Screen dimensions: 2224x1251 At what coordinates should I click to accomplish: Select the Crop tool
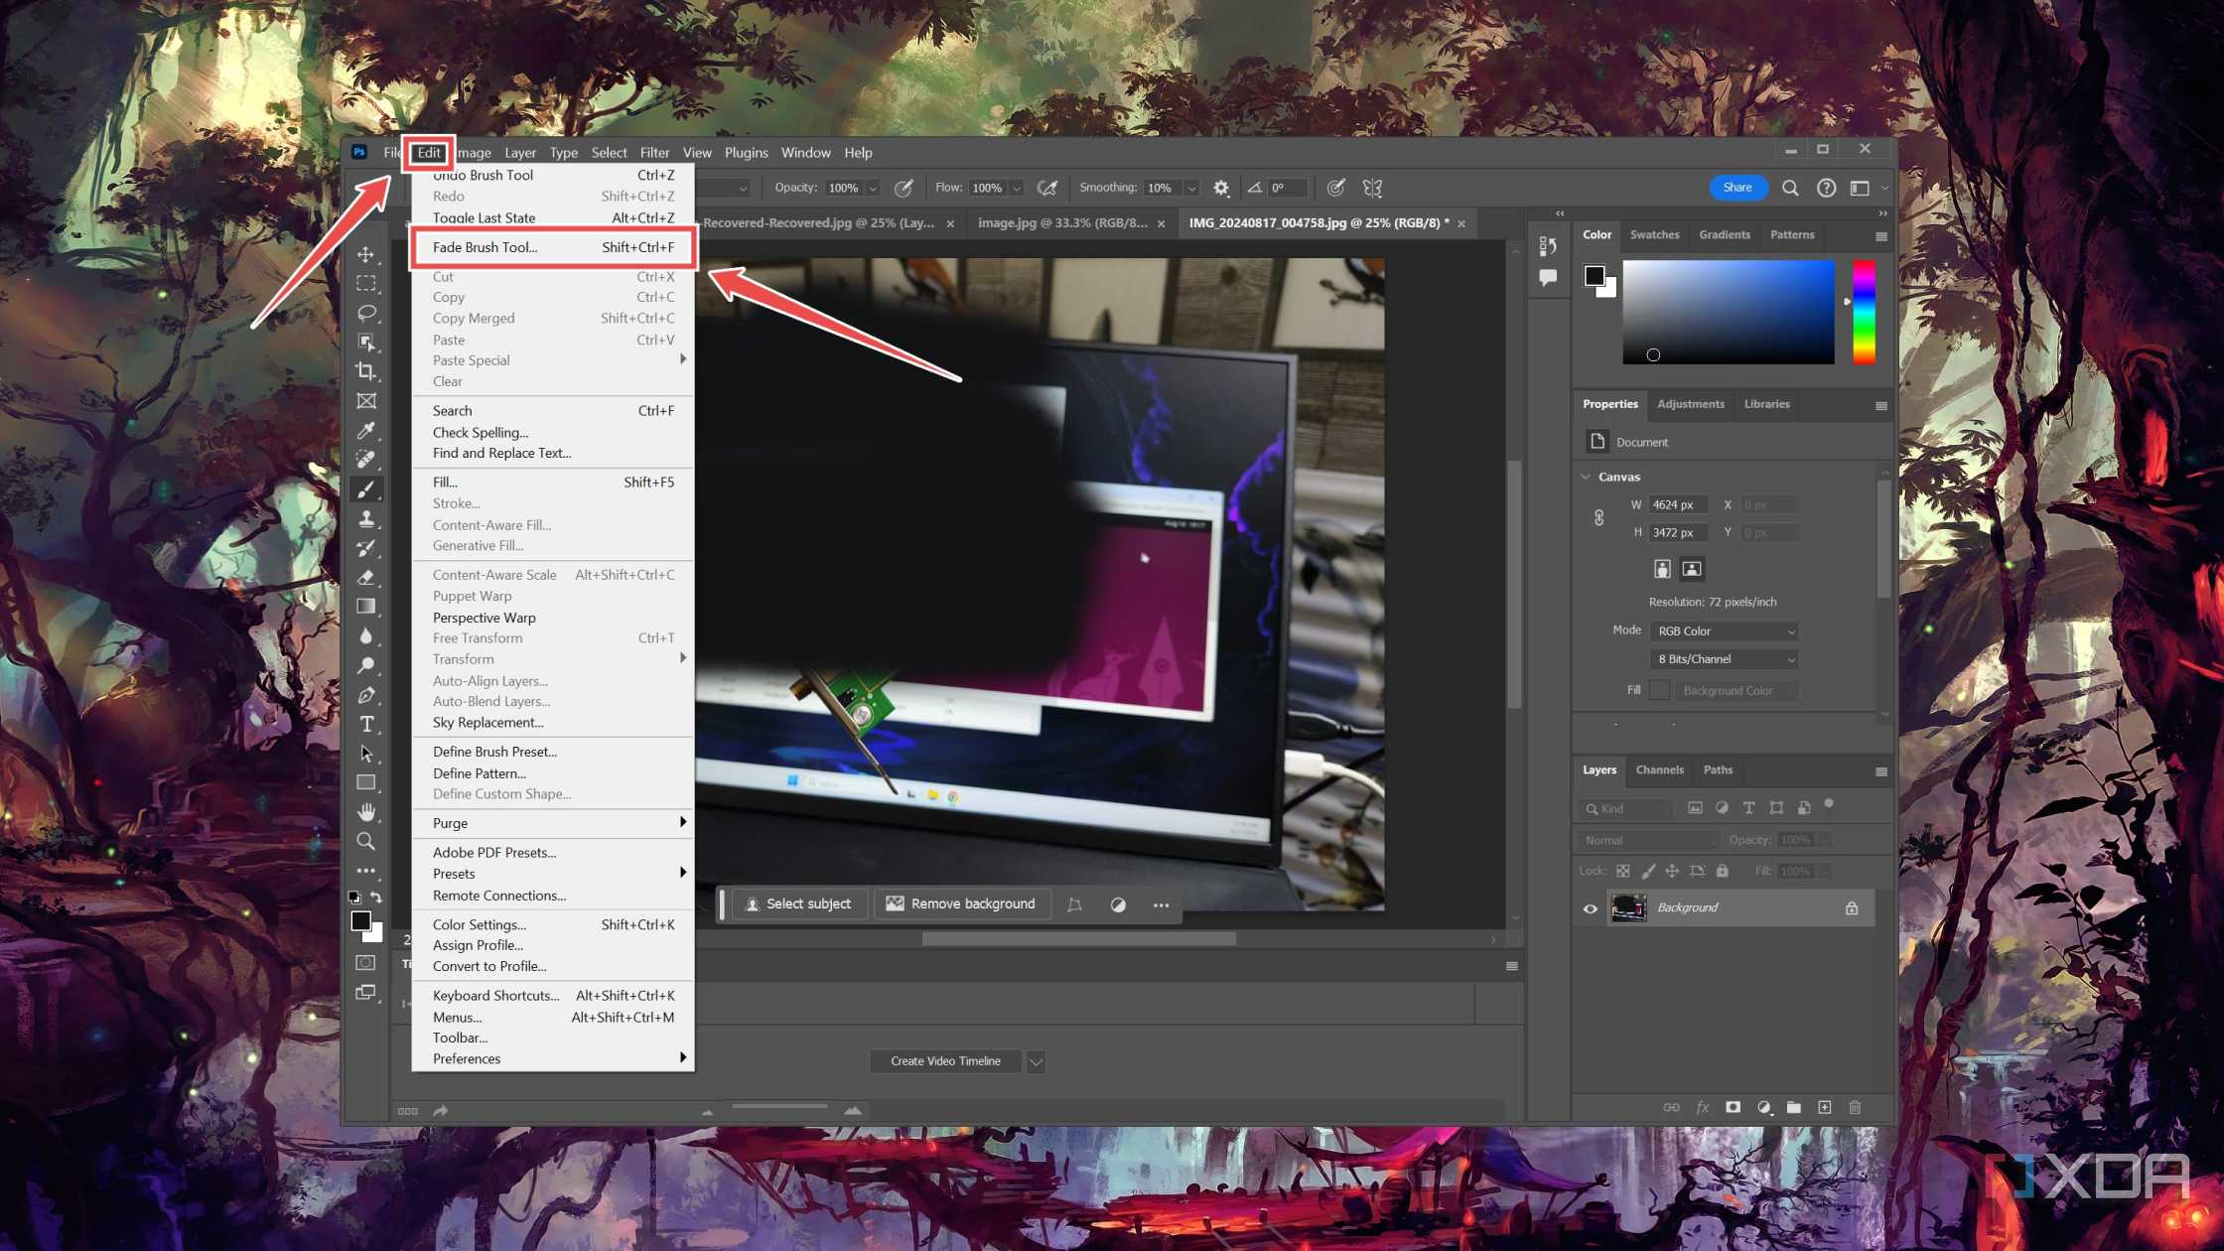coord(366,371)
